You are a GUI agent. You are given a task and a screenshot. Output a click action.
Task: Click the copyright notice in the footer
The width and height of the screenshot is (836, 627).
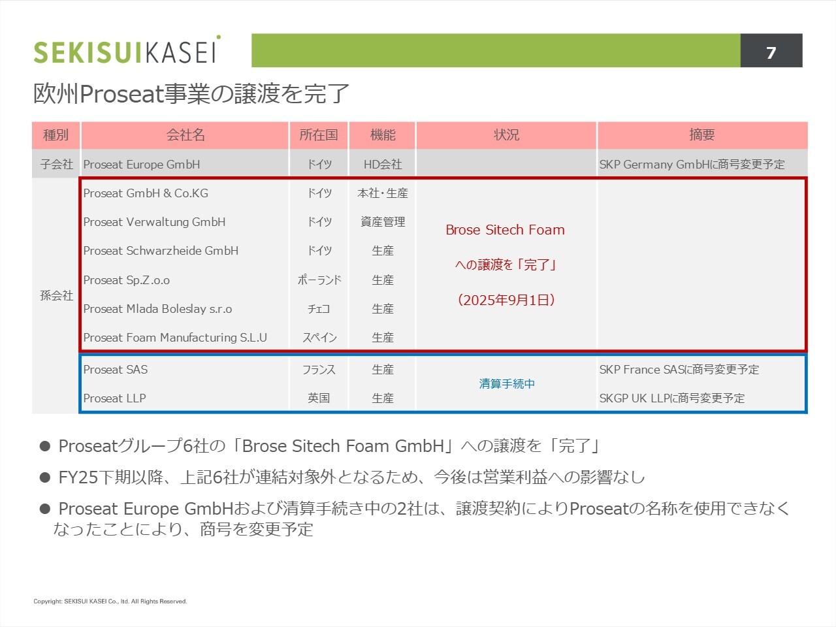pyautogui.click(x=110, y=602)
